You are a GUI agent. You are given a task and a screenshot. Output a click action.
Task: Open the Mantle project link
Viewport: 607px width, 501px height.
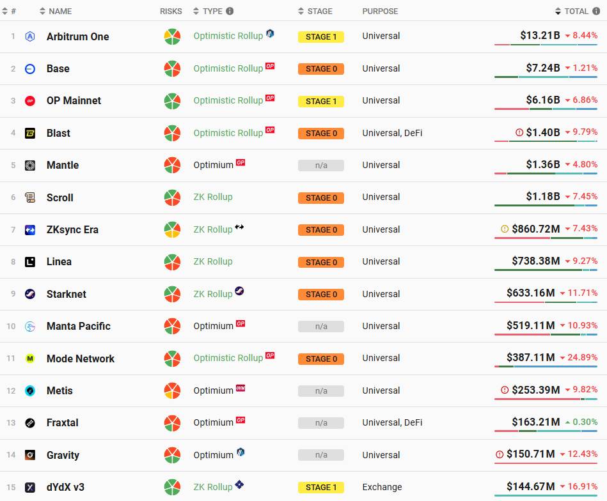[63, 166]
